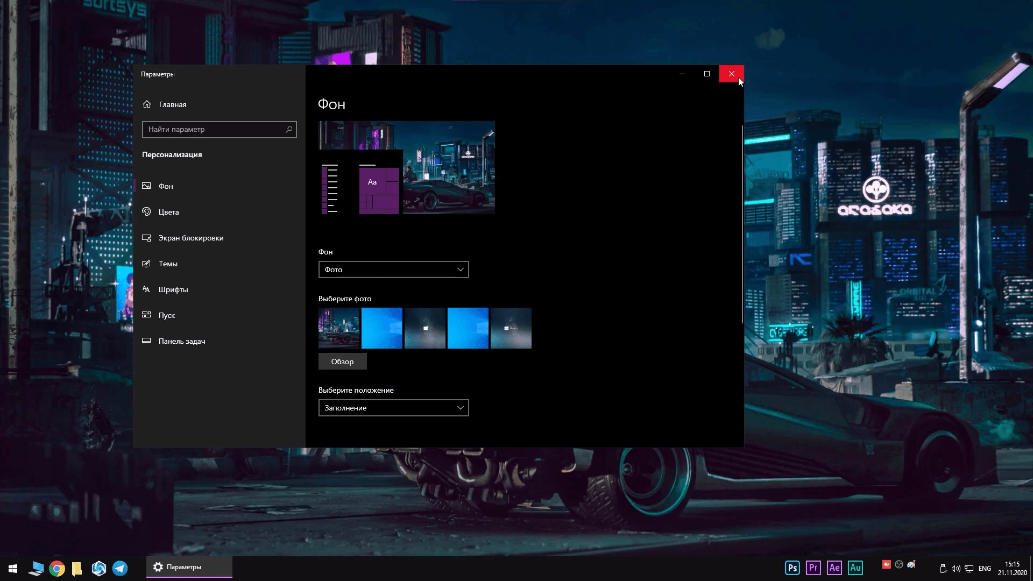
Task: Choose the second blue Windows wallpaper thumbnail
Action: point(468,328)
